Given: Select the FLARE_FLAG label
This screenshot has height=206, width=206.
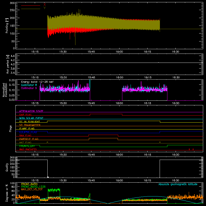Looking at the screenshot, I should tap(27, 128).
